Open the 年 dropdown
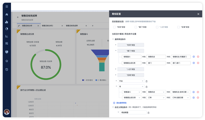 coord(131,86)
